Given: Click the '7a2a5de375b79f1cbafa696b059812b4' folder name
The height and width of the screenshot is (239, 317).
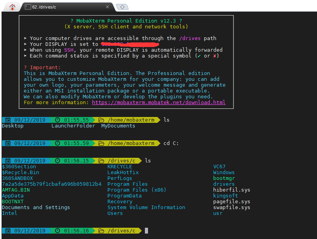Looking at the screenshot, I should pyautogui.click(x=52, y=184).
